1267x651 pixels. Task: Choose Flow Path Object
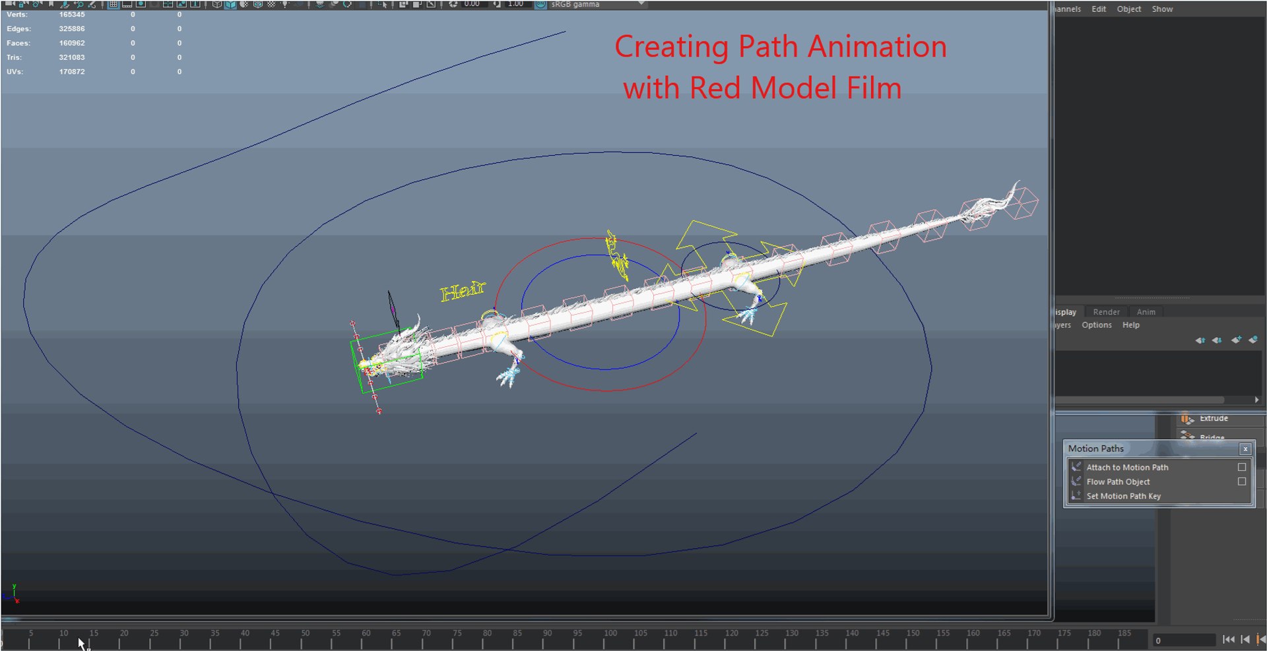point(1118,481)
